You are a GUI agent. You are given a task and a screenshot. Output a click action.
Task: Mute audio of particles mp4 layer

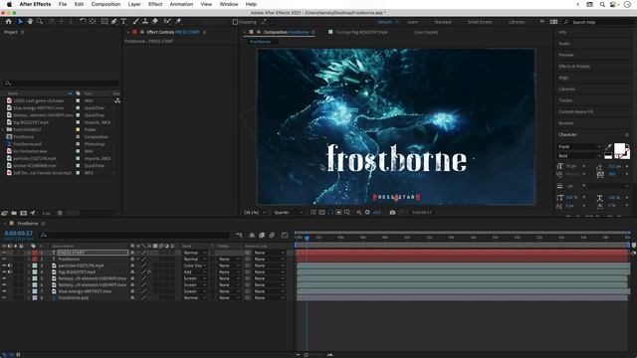(10, 266)
